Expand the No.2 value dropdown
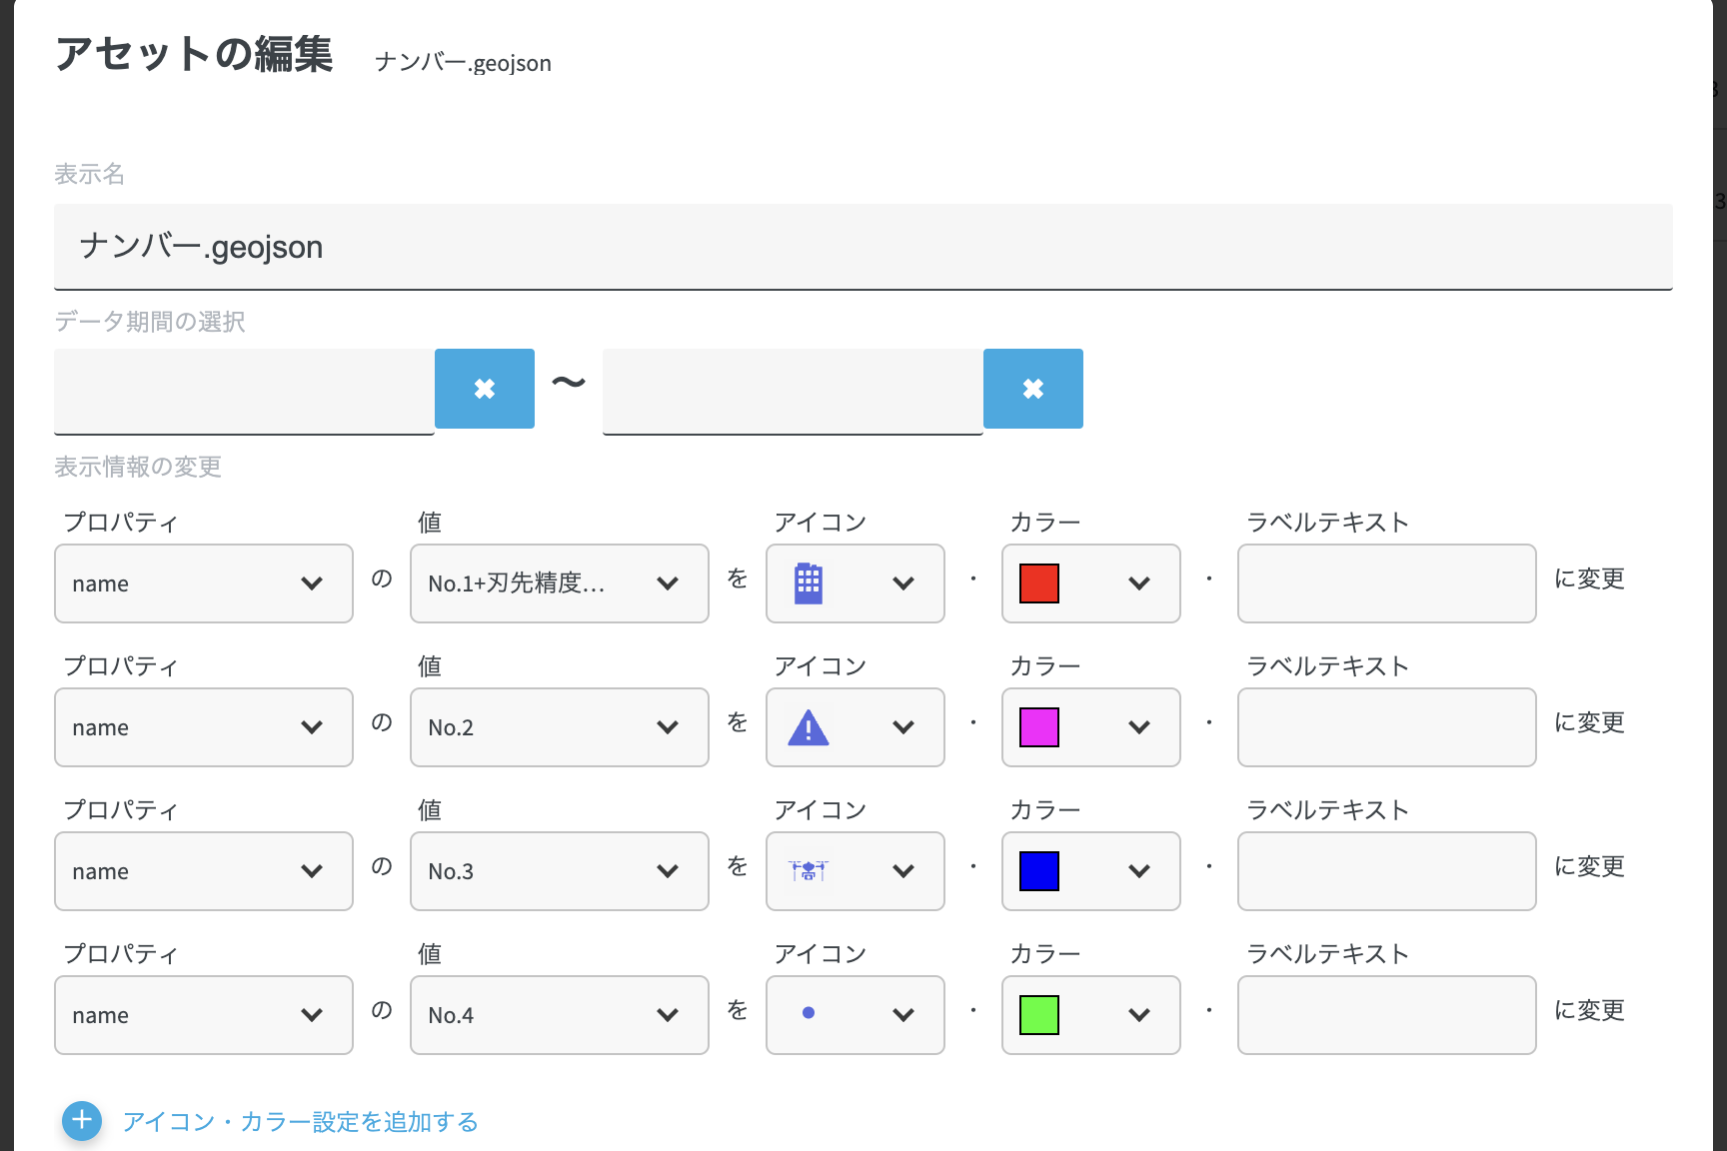1727x1151 pixels. 559,727
